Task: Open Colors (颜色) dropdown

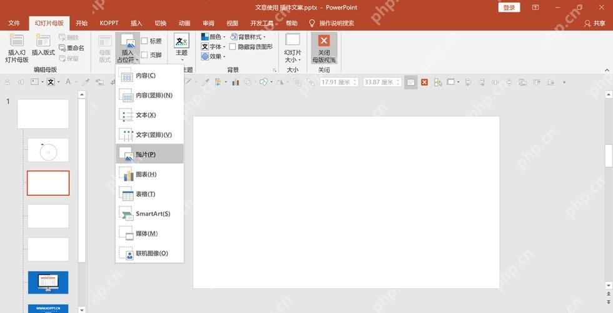Action: pos(213,37)
